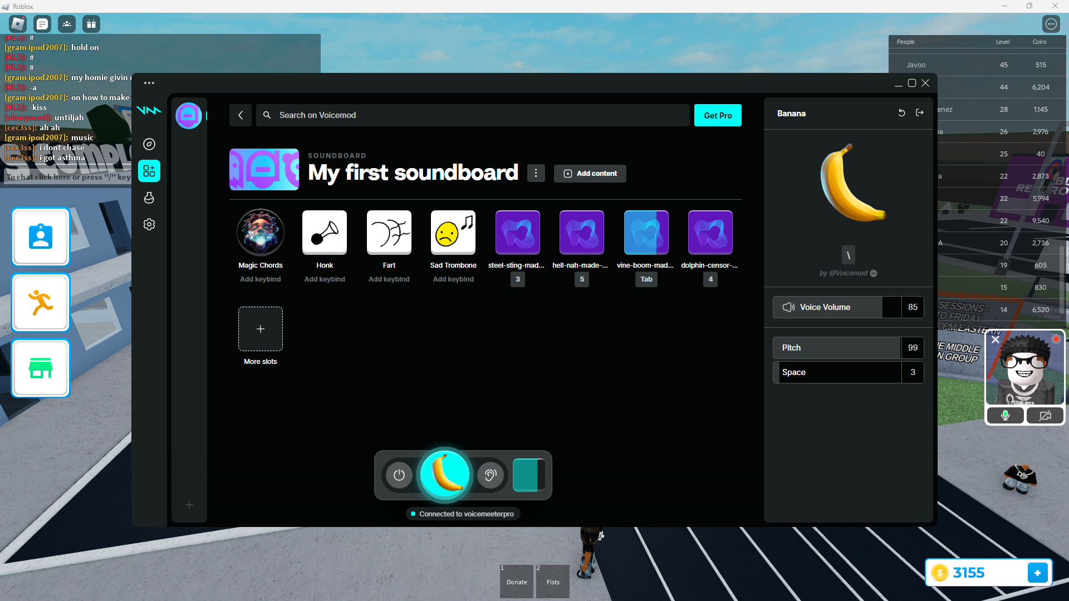Toggle the microphone in avatar camera panel

(x=1006, y=416)
